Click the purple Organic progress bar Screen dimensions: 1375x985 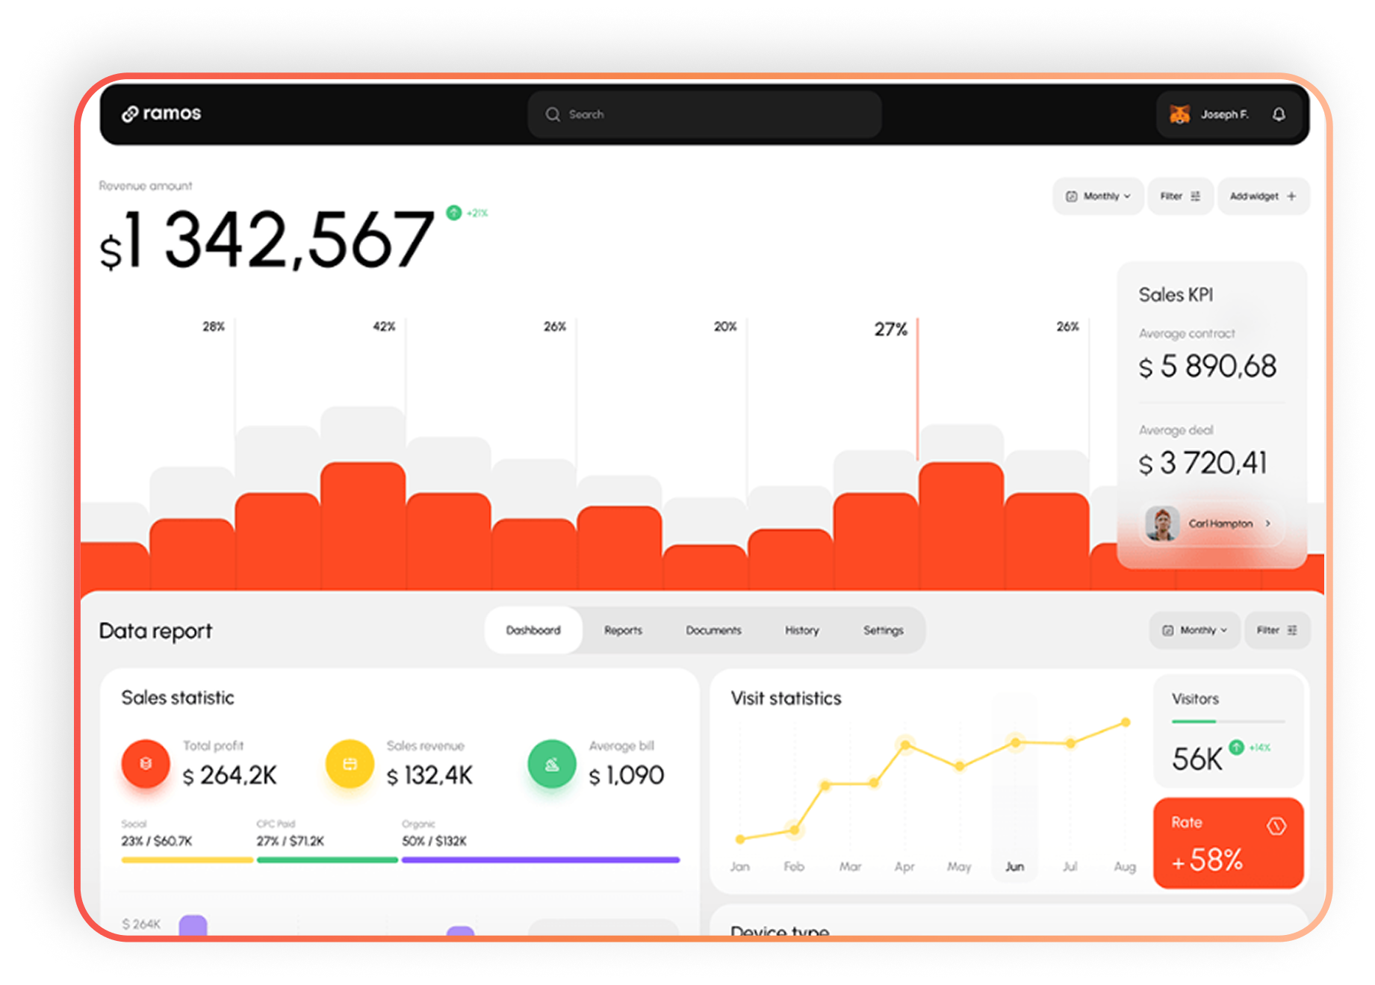click(x=540, y=860)
